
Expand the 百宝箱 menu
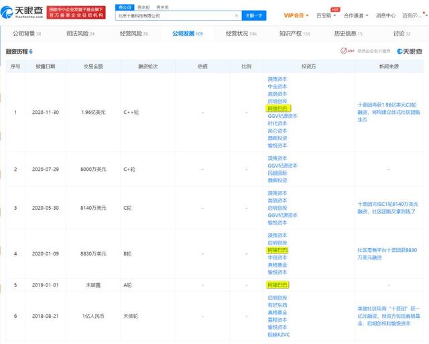pos(326,15)
